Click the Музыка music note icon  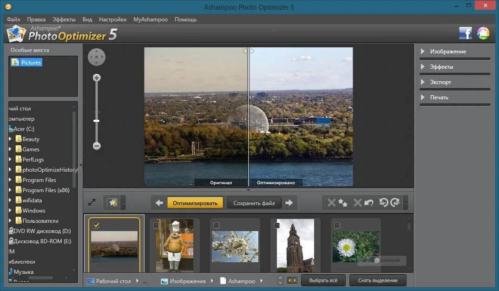tap(11, 272)
